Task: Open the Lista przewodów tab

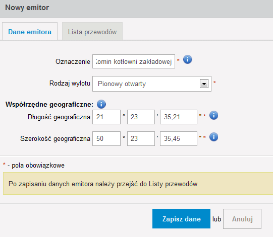Action: (92, 31)
